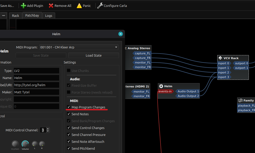
Task: Decrease MIDI Control Channel with down arrow
Action: (48, 131)
